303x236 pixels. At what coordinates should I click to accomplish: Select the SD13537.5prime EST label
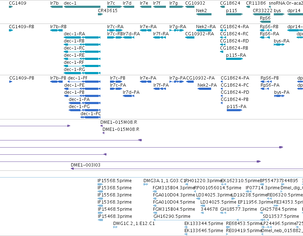pos(281,216)
